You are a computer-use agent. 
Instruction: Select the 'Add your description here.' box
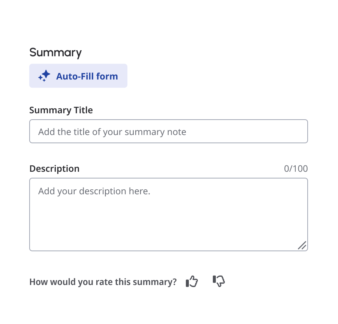169,214
